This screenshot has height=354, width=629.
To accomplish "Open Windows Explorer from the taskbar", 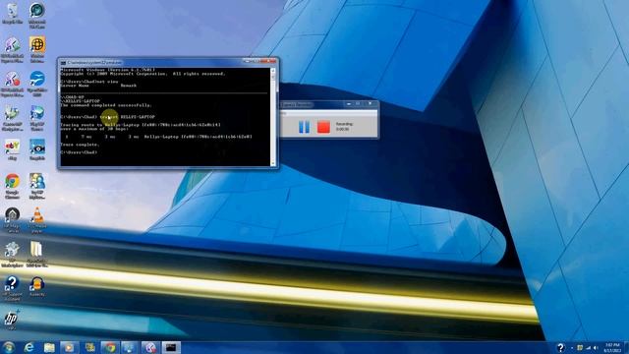I will 49,347.
